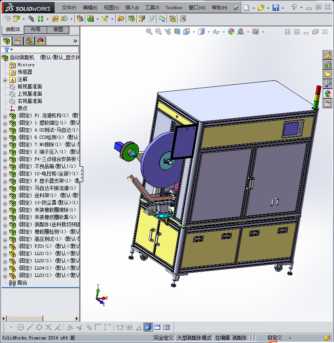This screenshot has width=334, height=343.
Task: Toggle the shaded 3D view button on bottom toolbar
Action: tap(148, 327)
